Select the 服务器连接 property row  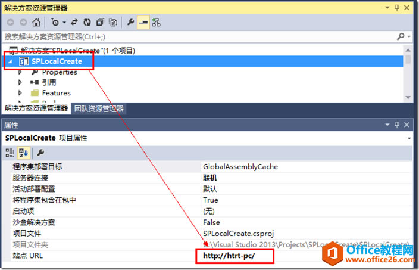coord(105,178)
